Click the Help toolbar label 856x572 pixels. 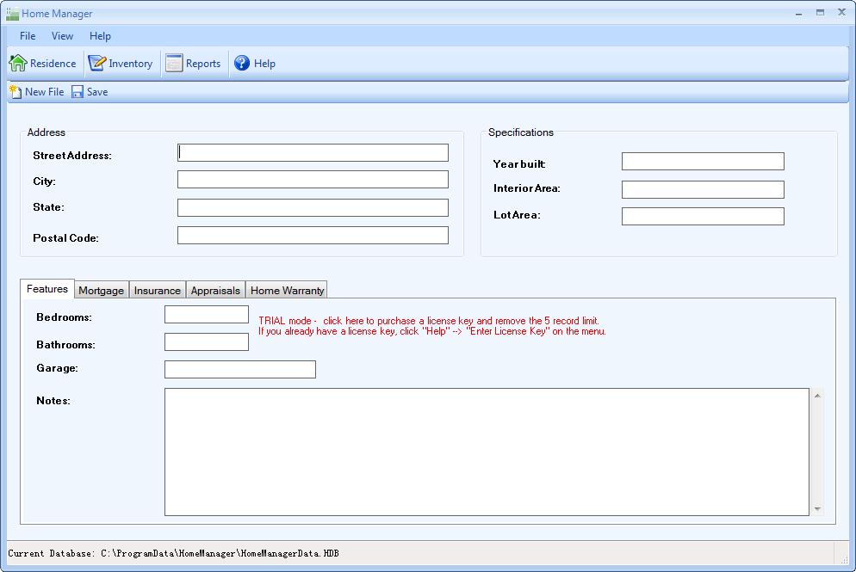pyautogui.click(x=264, y=64)
